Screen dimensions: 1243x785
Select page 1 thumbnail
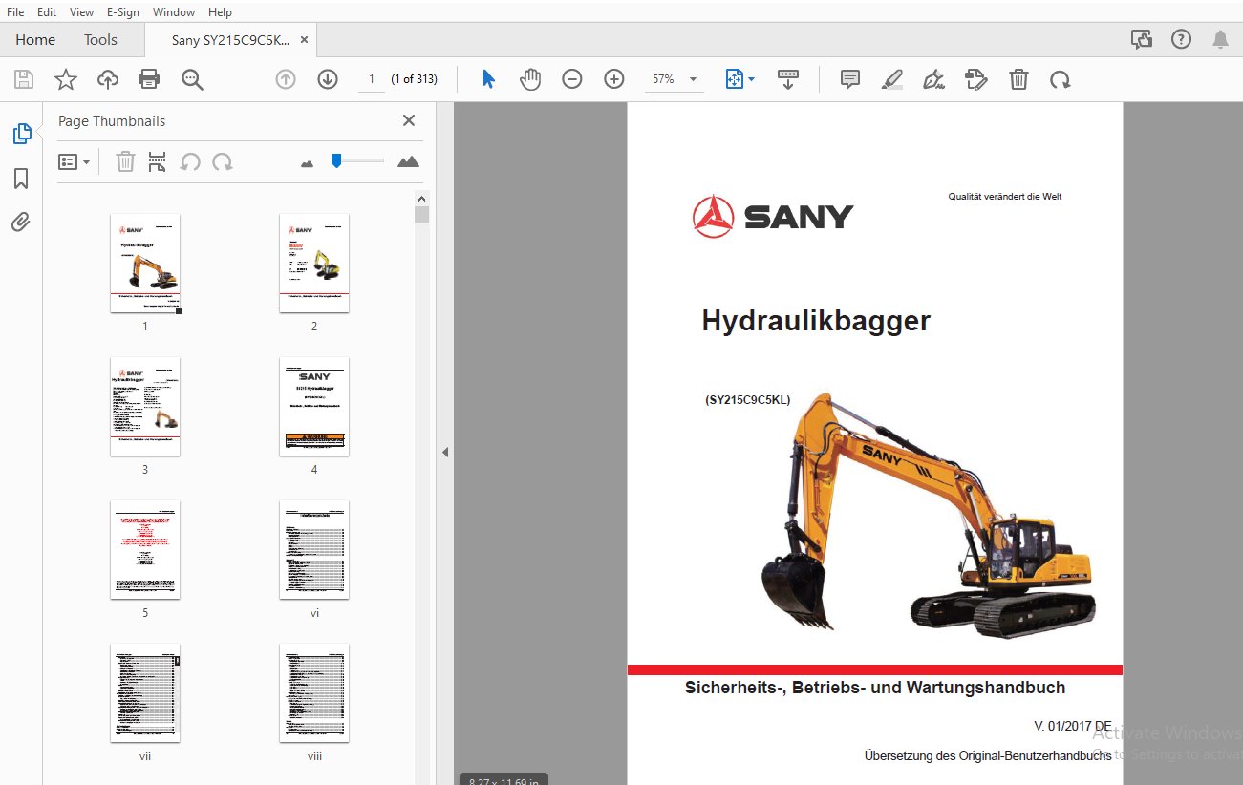(x=145, y=263)
